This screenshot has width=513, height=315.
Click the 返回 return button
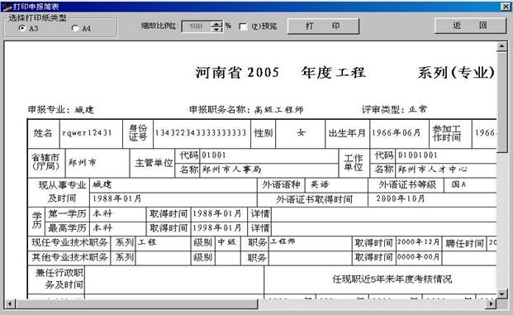coord(470,26)
